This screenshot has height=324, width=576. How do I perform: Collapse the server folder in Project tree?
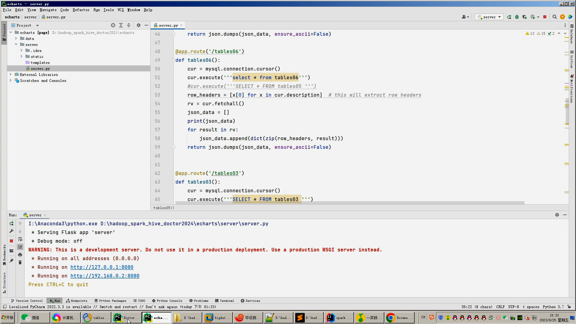pos(16,44)
